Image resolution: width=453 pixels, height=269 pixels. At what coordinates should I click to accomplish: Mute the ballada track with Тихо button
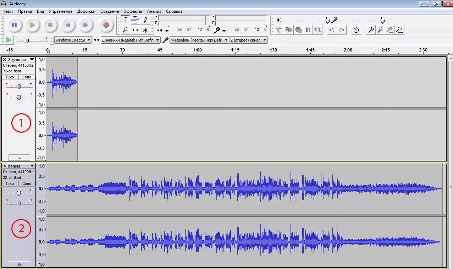point(10,183)
